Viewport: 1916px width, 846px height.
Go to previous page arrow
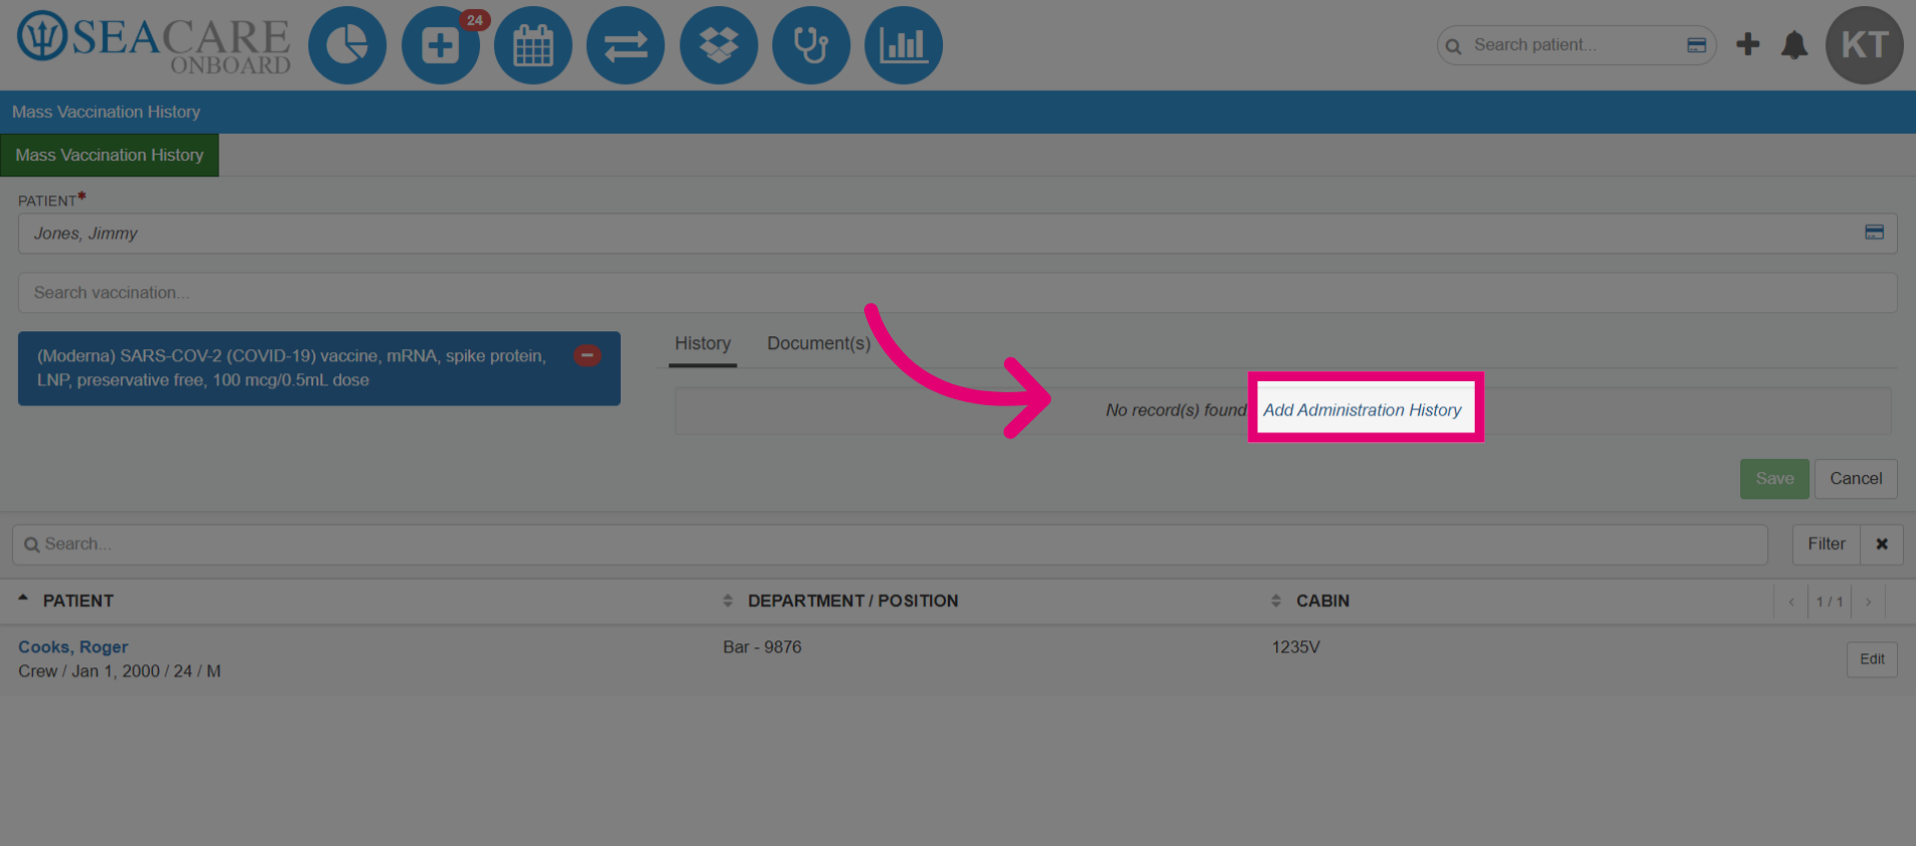click(1791, 602)
